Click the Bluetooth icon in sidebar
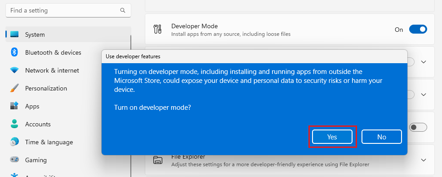Image resolution: width=442 pixels, height=177 pixels. point(14,52)
